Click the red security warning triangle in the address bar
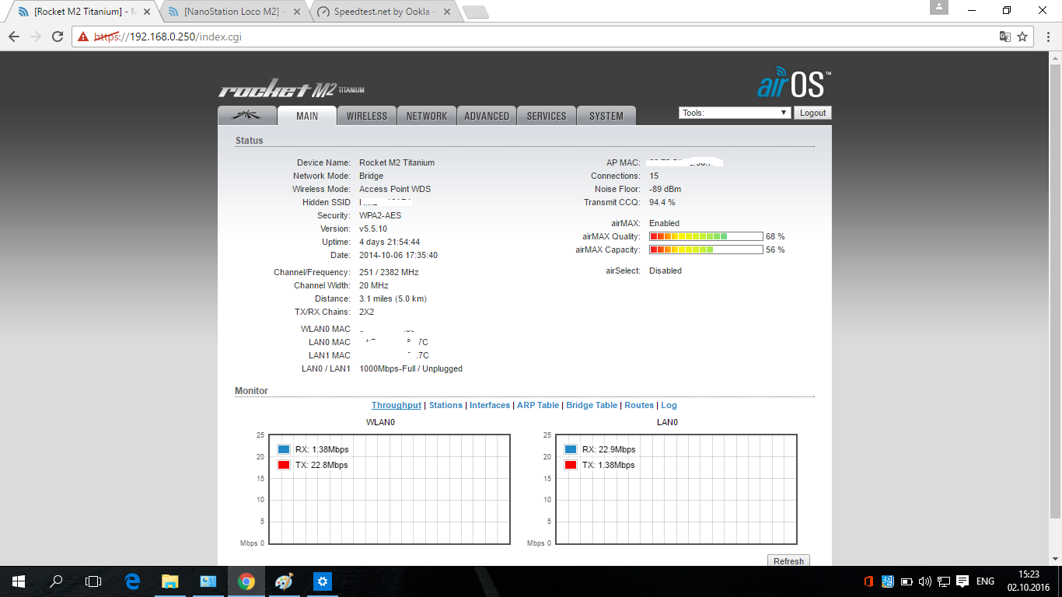 point(83,37)
